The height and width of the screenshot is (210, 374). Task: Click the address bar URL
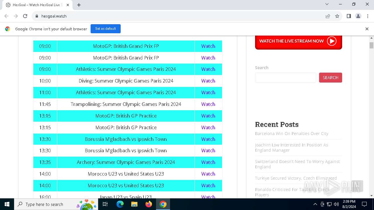click(54, 16)
